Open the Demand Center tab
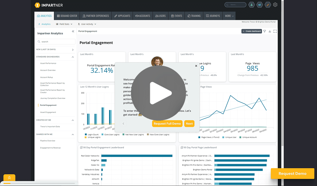The image size is (317, 186). (x=67, y=16)
